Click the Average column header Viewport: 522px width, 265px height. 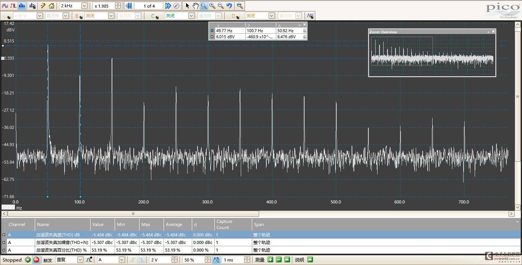(177, 224)
